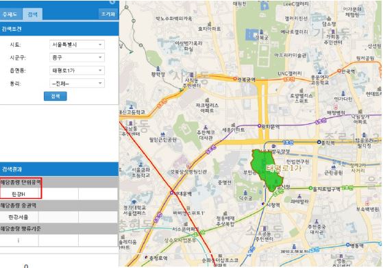This screenshot has height=268, width=383.
Task: Select the 검색 tab
Action: pos(32,14)
